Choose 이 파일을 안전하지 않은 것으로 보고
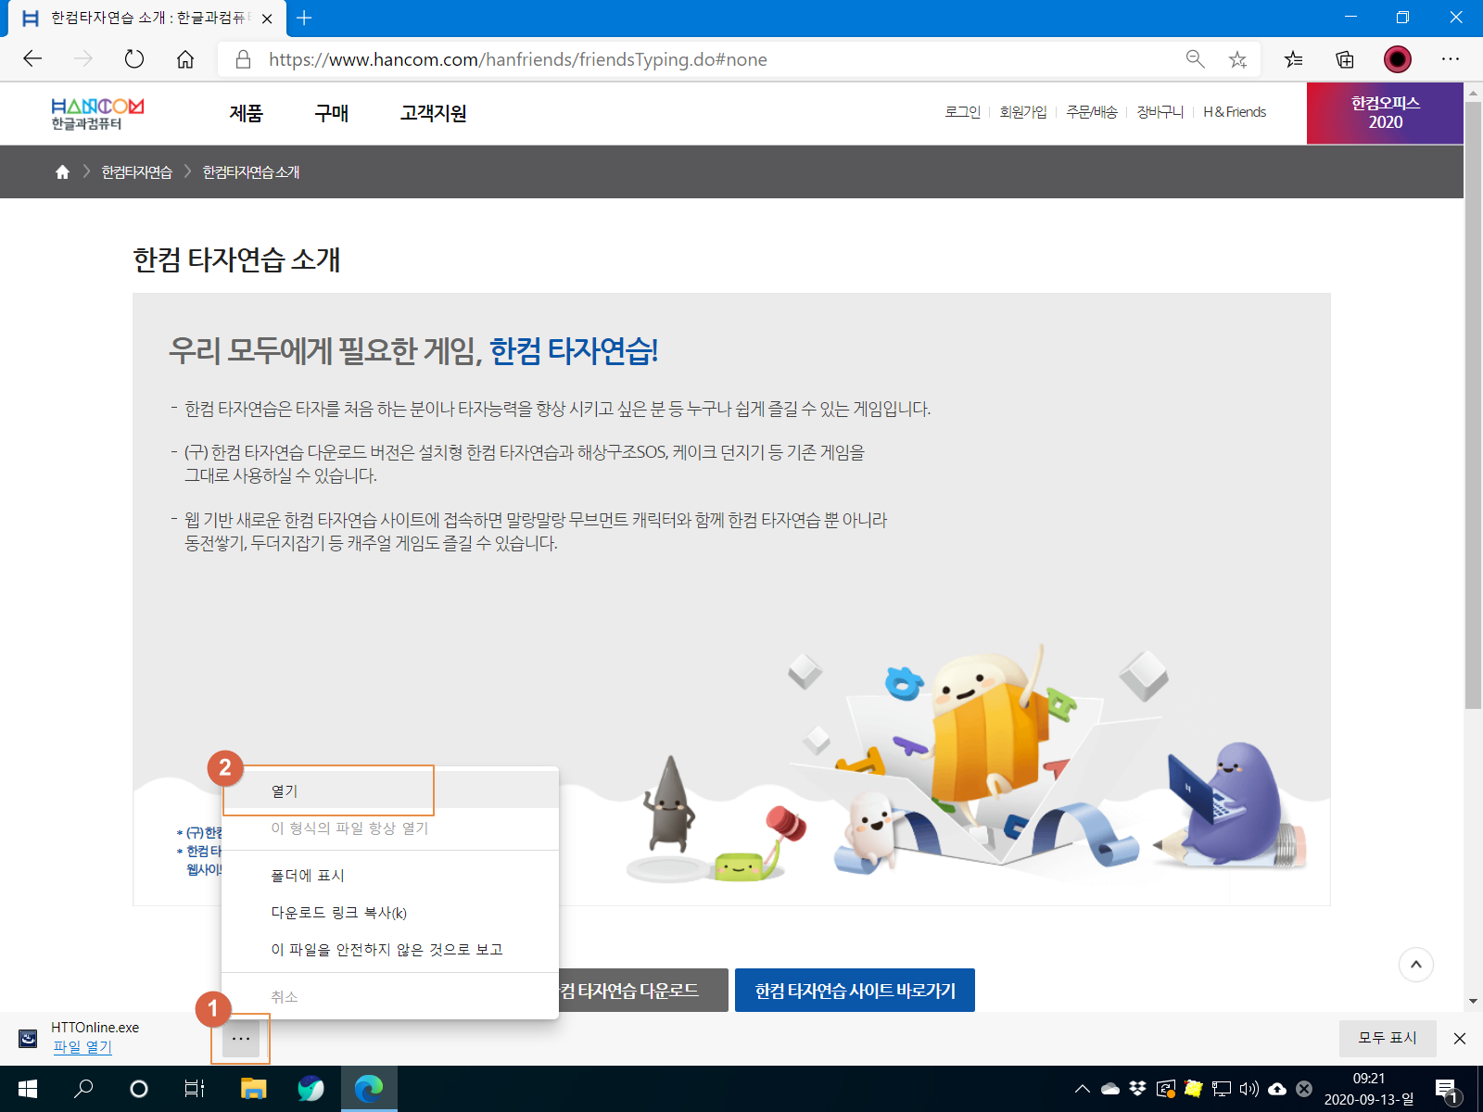The height and width of the screenshot is (1112, 1483). click(x=390, y=950)
